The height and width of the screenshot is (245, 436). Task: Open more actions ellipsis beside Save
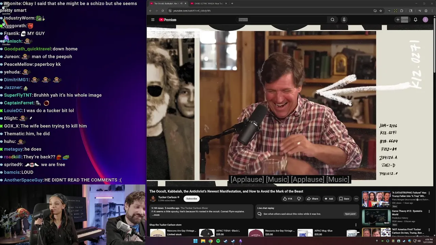click(x=356, y=199)
